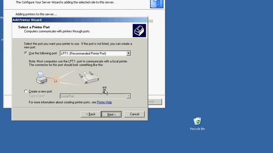Open the Printer Help link
Viewport: 273px width, 153px height.
[104, 102]
